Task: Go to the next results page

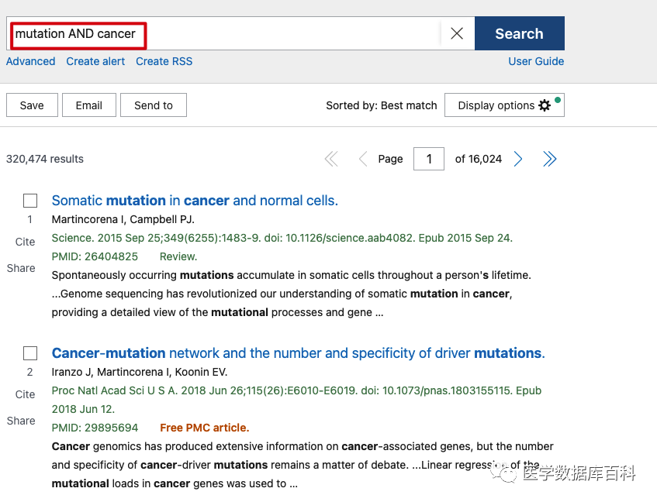Action: [x=518, y=159]
